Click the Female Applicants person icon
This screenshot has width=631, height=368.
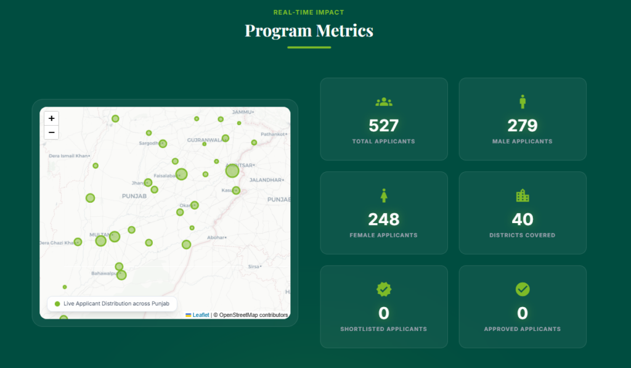383,196
